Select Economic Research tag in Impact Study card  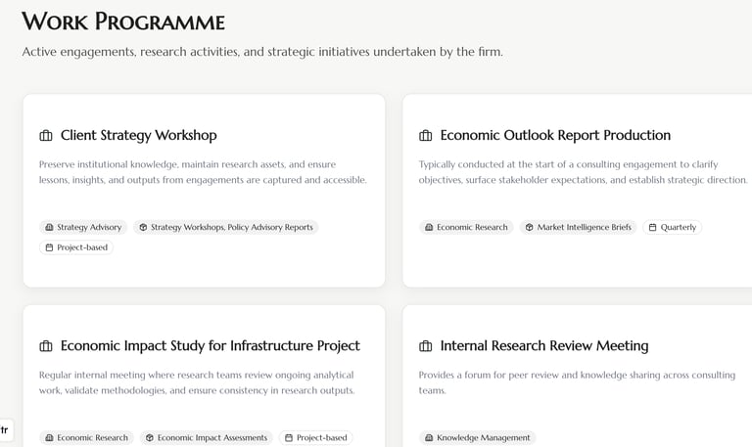[86, 438]
